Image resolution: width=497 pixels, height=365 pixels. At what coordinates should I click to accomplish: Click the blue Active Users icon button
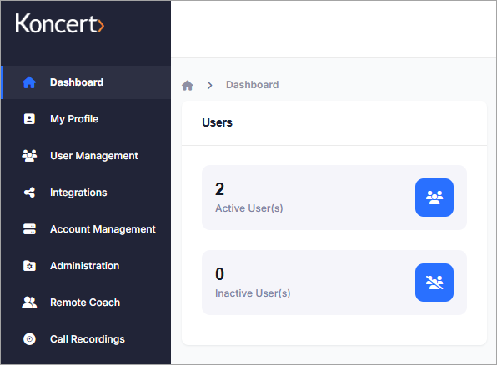click(x=434, y=197)
